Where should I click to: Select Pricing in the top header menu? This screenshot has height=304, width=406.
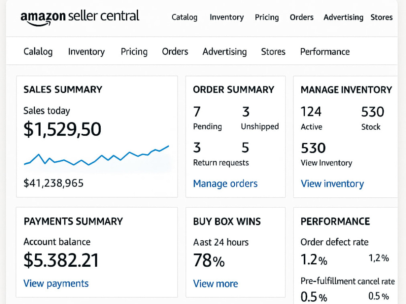(x=267, y=17)
